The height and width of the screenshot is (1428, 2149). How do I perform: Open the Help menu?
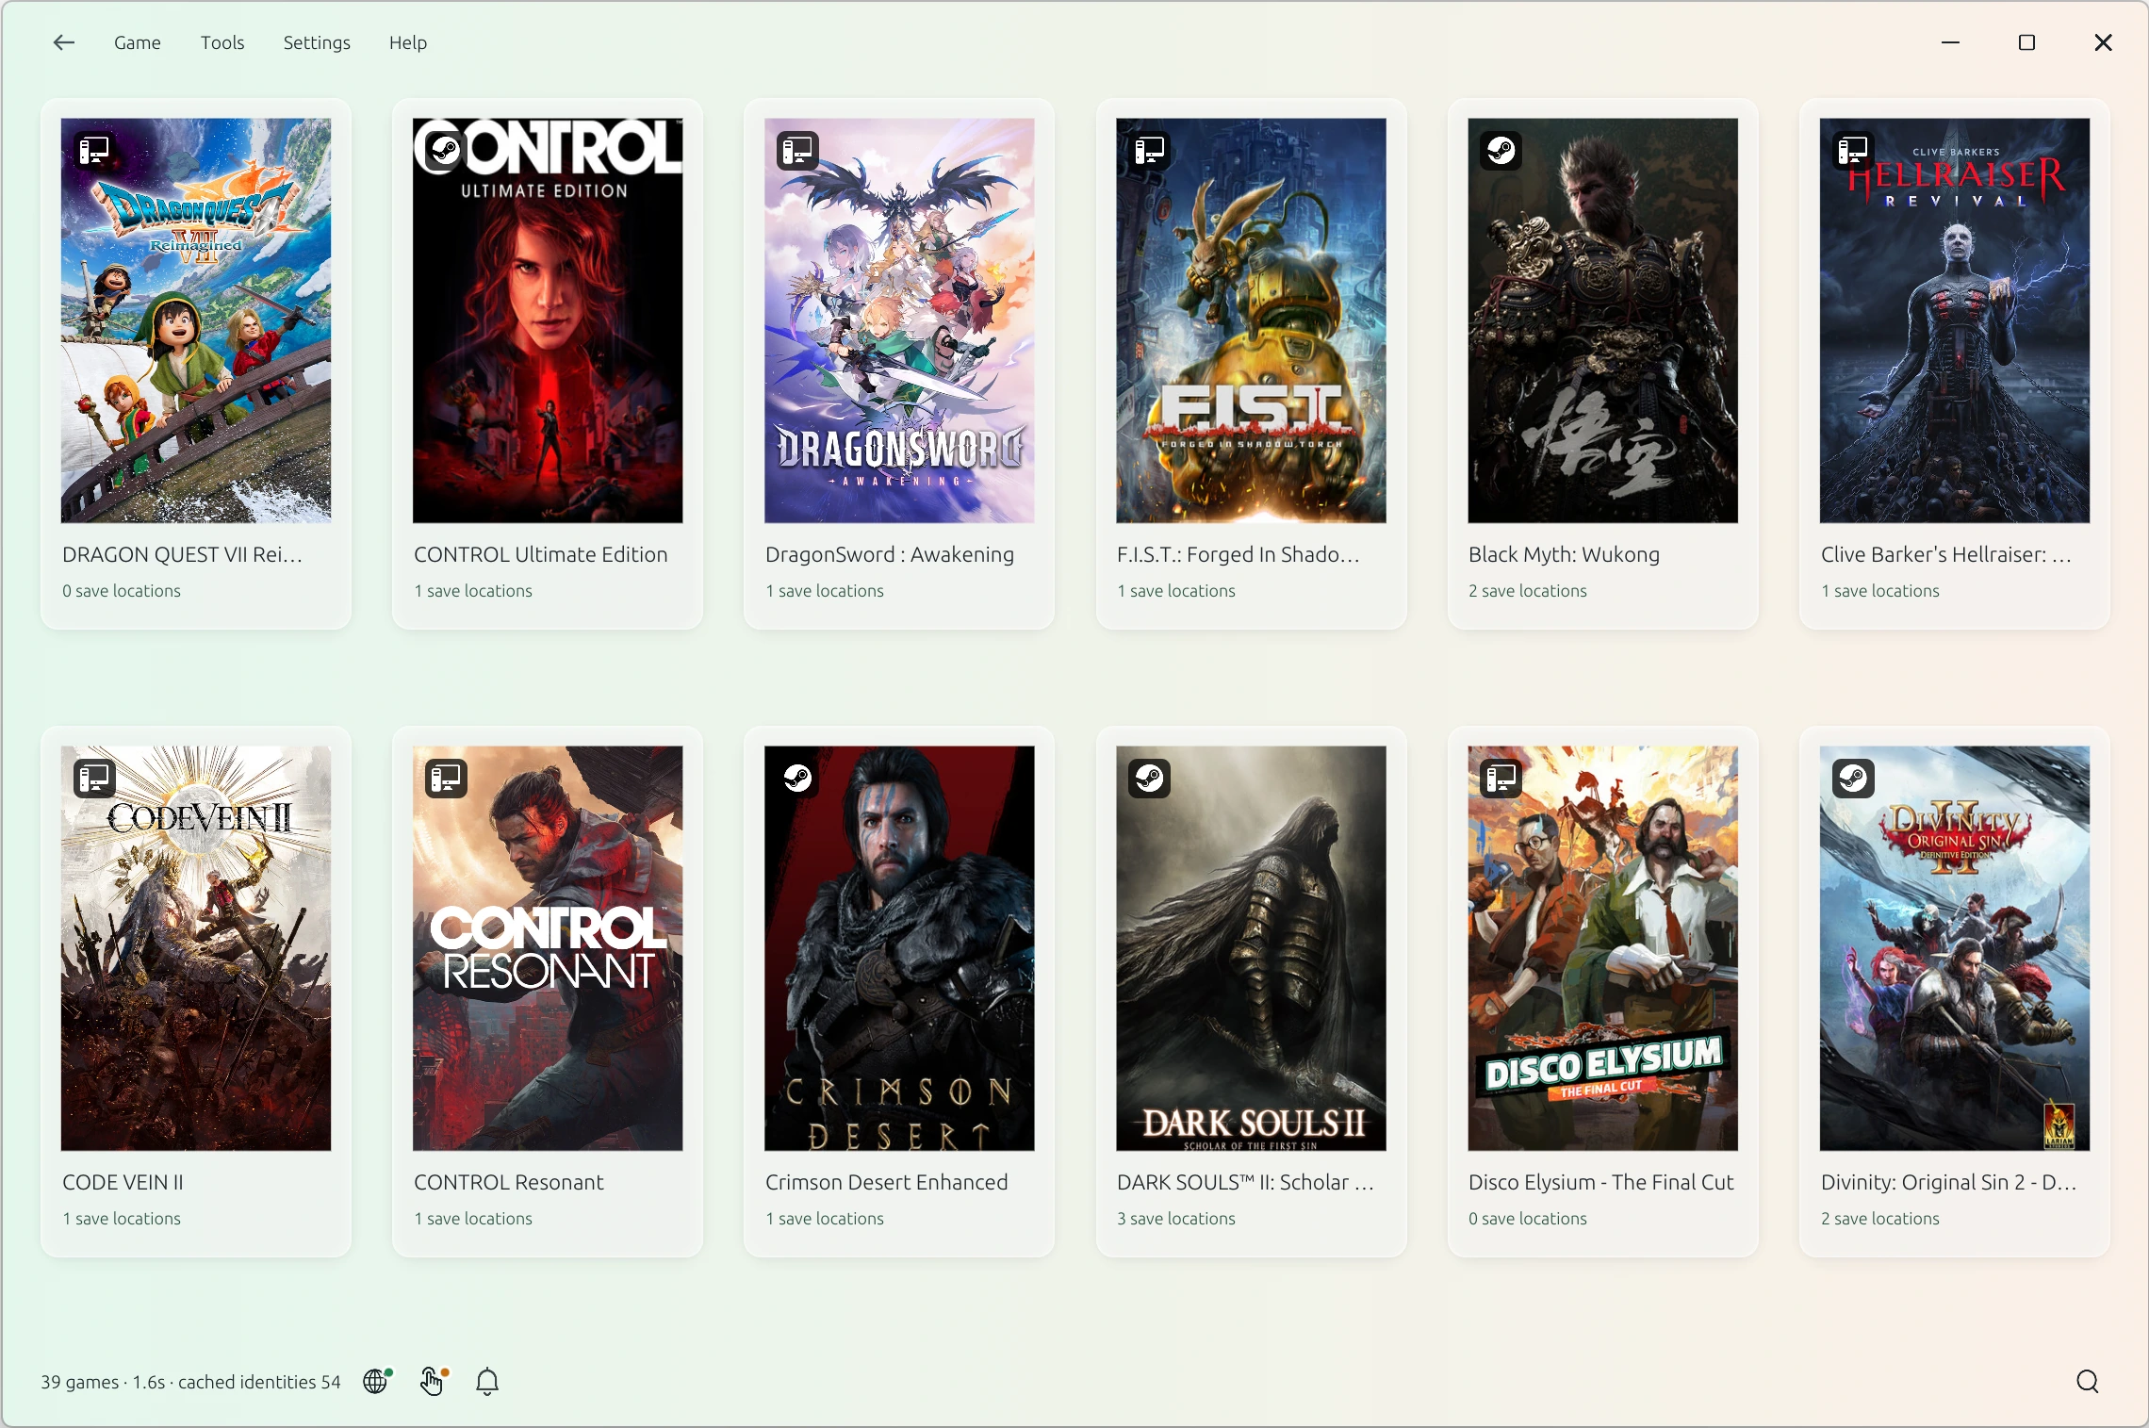(408, 42)
